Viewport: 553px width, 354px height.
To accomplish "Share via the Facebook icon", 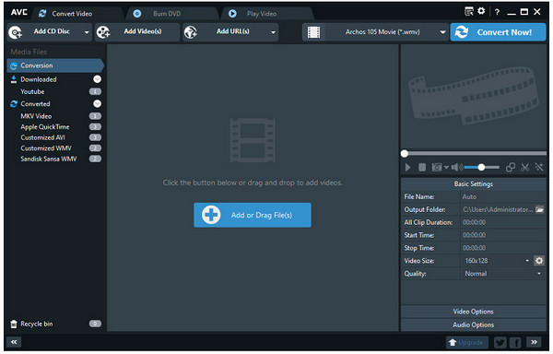I will tap(515, 342).
